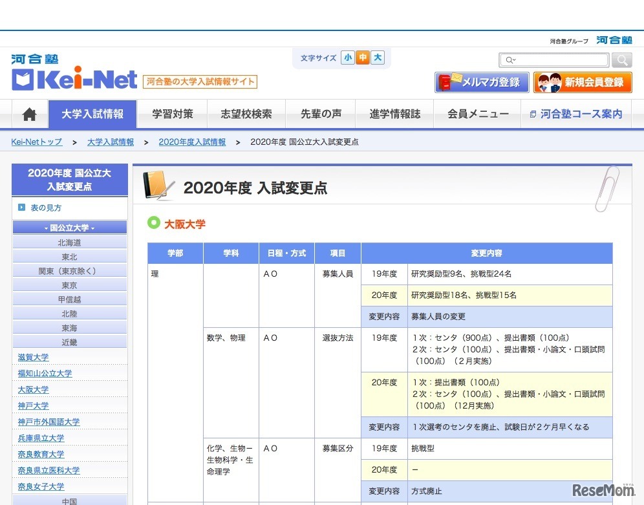Collapse the 国公立大学 sidebar section
Image resolution: width=644 pixels, height=505 pixels.
pos(70,228)
